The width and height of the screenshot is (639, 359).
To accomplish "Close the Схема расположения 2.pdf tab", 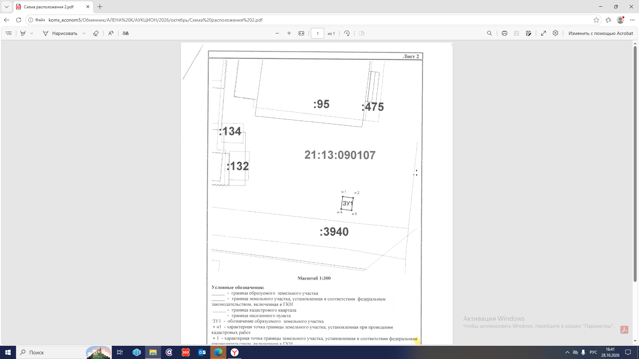I will [x=88, y=7].
